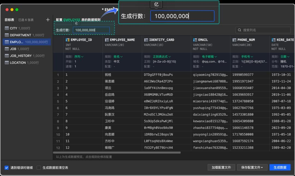Click the JOB table icon
Viewport: 295px width, 176px height.
pyautogui.click(x=7, y=49)
